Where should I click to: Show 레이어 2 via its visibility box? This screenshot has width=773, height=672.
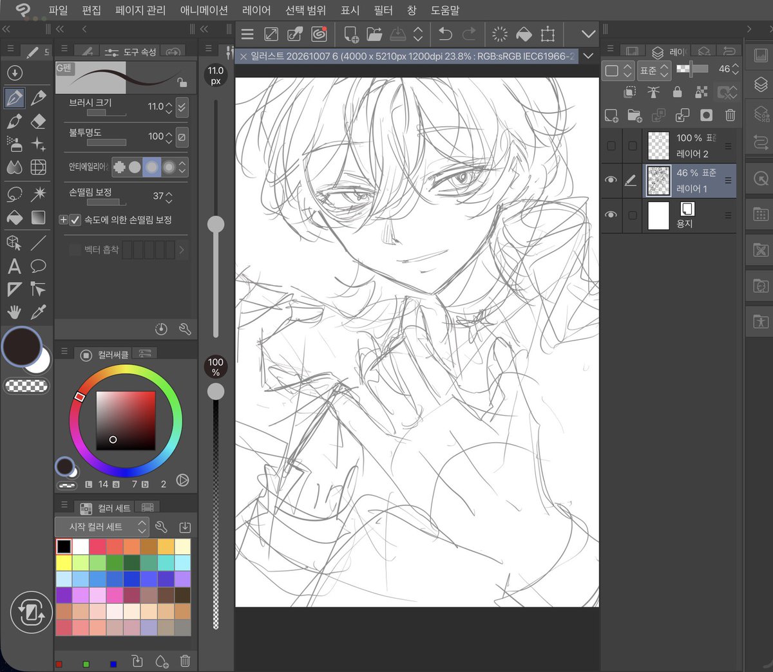611,146
